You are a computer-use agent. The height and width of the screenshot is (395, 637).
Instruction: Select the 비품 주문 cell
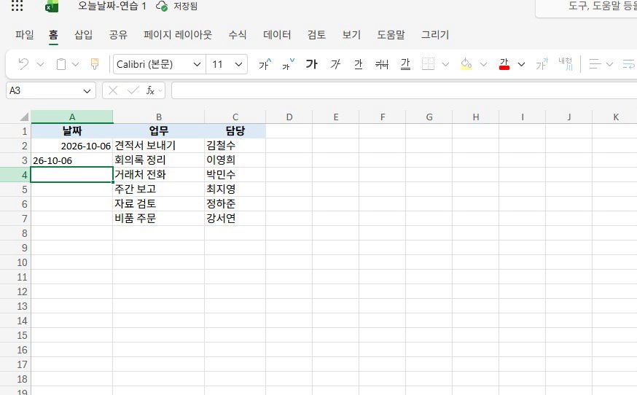[159, 219]
